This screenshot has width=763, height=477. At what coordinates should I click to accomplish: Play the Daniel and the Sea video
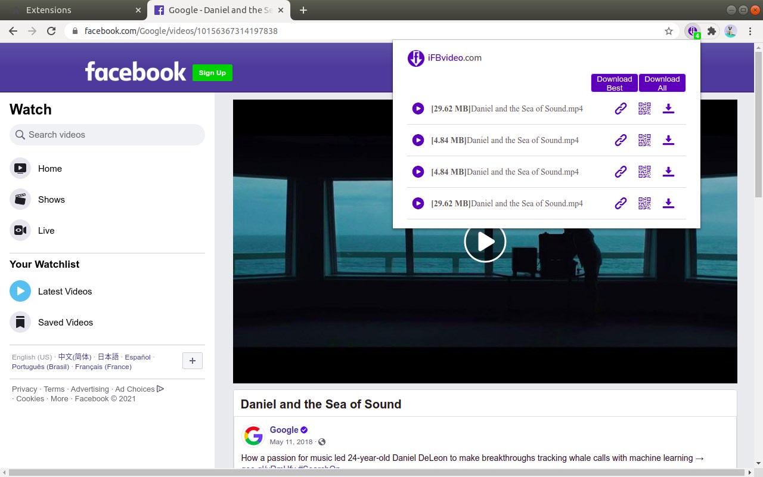(x=485, y=241)
